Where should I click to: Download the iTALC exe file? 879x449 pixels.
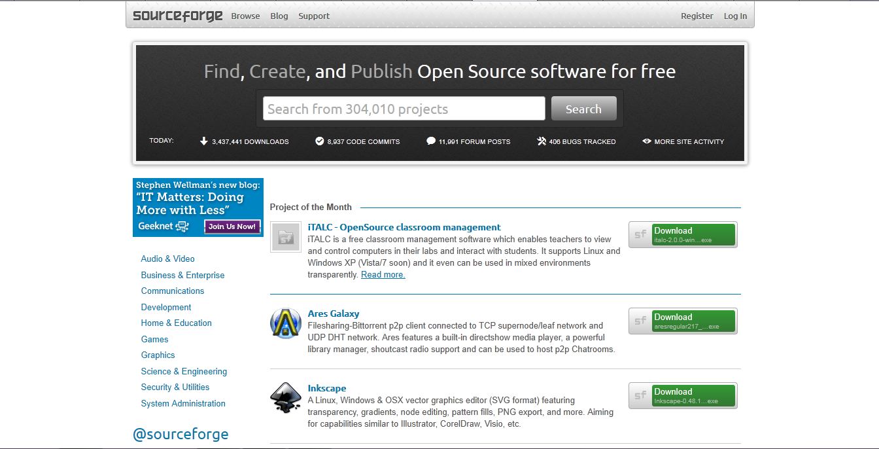click(x=683, y=234)
